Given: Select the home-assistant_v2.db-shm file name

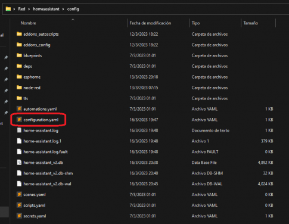Looking at the screenshot, I should [48, 173].
